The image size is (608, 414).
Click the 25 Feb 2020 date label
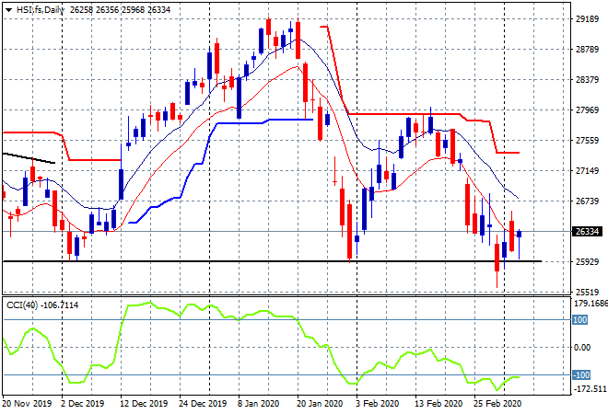(497, 404)
